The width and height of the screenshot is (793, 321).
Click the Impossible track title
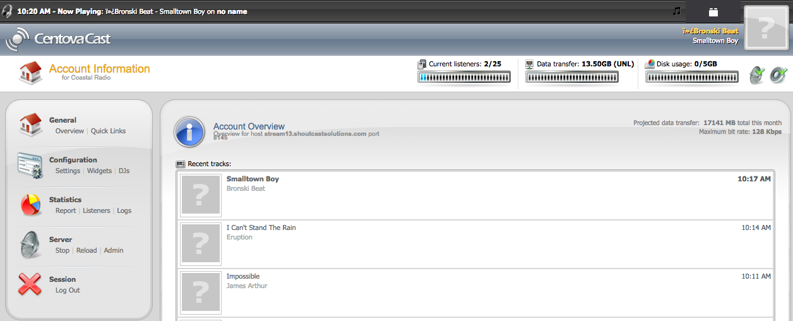[243, 276]
